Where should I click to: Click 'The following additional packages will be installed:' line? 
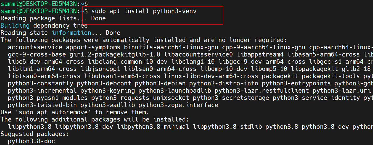(95, 119)
